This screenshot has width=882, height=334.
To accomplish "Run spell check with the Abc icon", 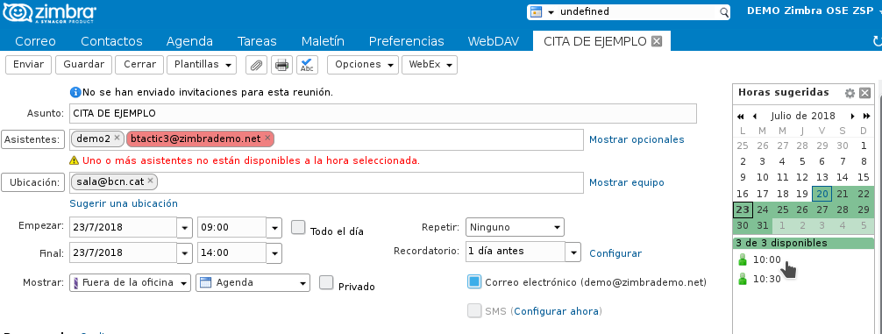I will (x=307, y=65).
